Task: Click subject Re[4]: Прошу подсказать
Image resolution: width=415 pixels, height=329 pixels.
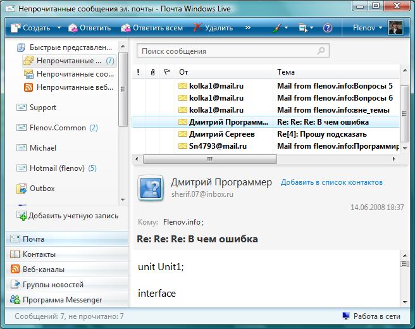Action: 322,134
